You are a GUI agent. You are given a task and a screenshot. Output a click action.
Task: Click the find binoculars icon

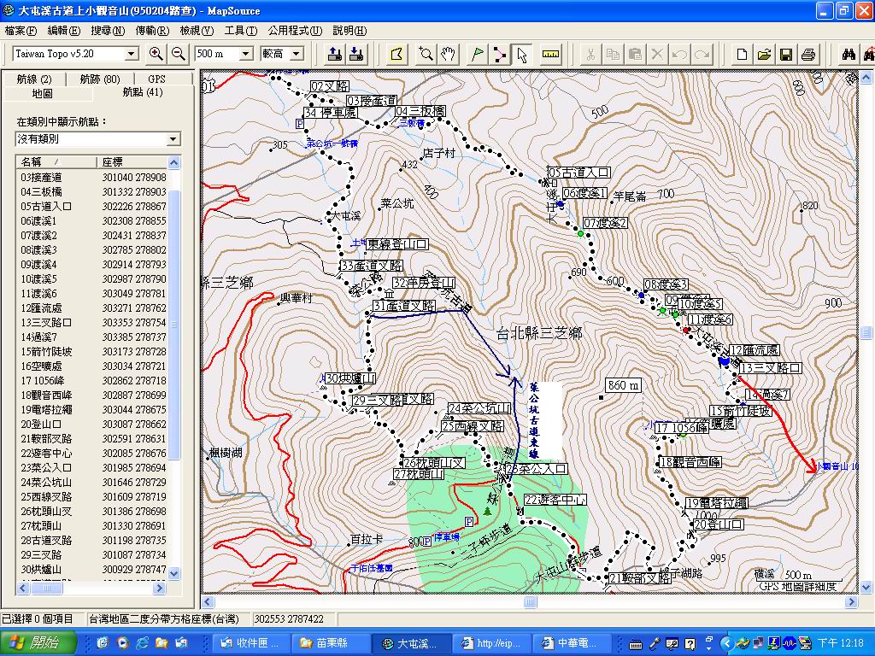point(848,54)
